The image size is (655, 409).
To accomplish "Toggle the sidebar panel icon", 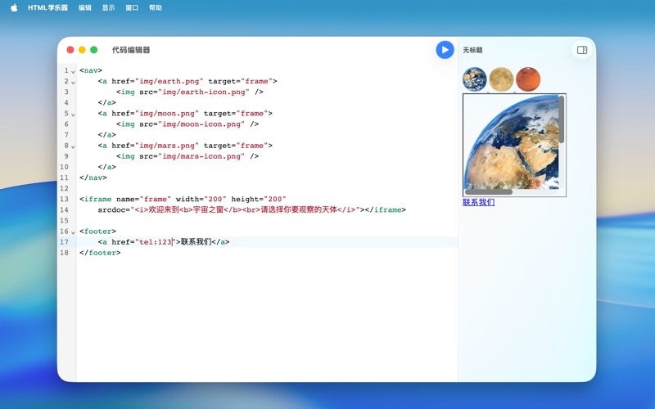I will pos(582,50).
